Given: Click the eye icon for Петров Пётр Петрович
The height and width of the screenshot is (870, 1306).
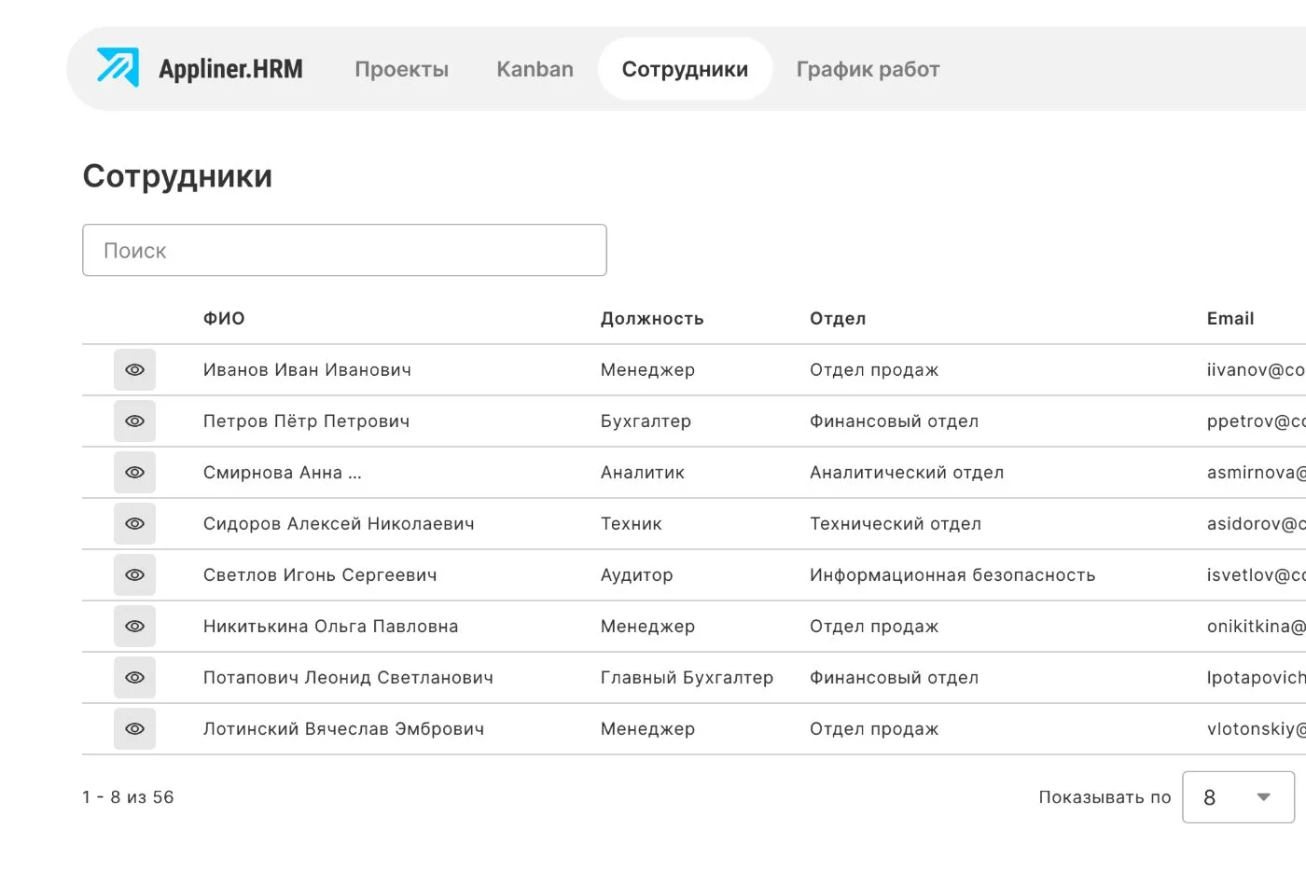Looking at the screenshot, I should pos(134,421).
